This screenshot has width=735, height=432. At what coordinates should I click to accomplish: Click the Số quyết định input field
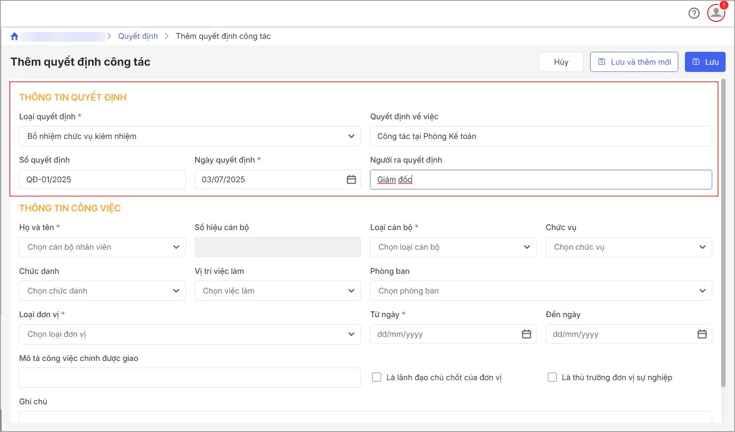pos(102,180)
